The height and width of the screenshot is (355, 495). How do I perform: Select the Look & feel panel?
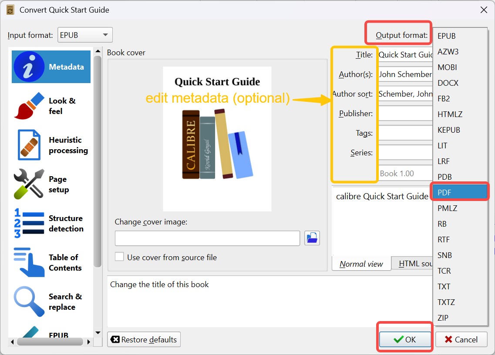pos(51,106)
